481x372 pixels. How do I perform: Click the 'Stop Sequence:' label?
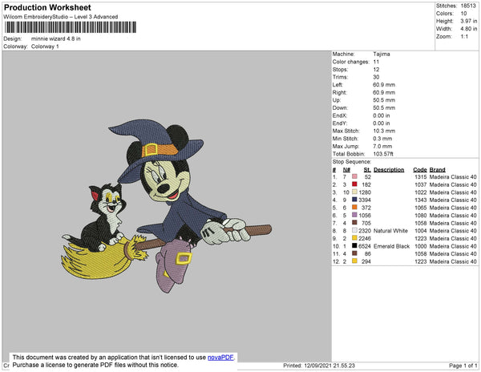(x=352, y=162)
